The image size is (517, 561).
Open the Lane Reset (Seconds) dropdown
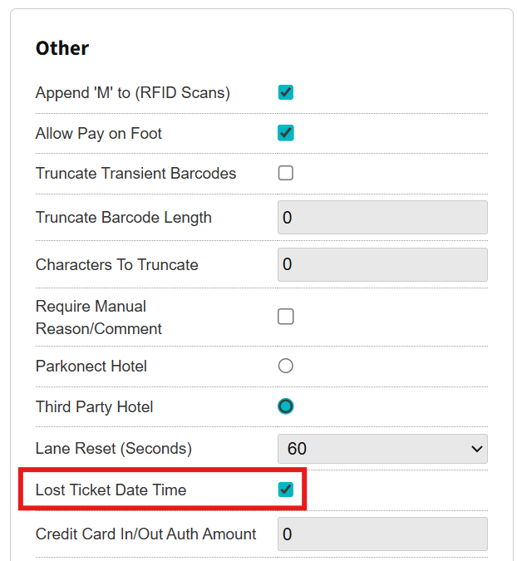382,449
